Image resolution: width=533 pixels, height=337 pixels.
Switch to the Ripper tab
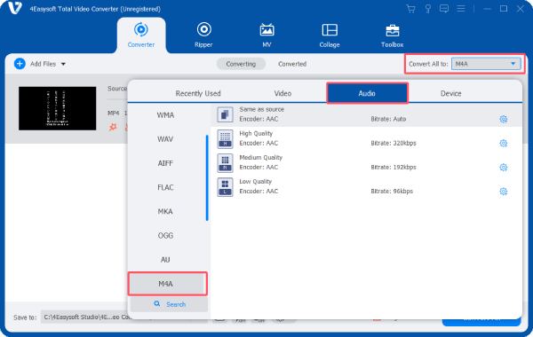coord(203,35)
